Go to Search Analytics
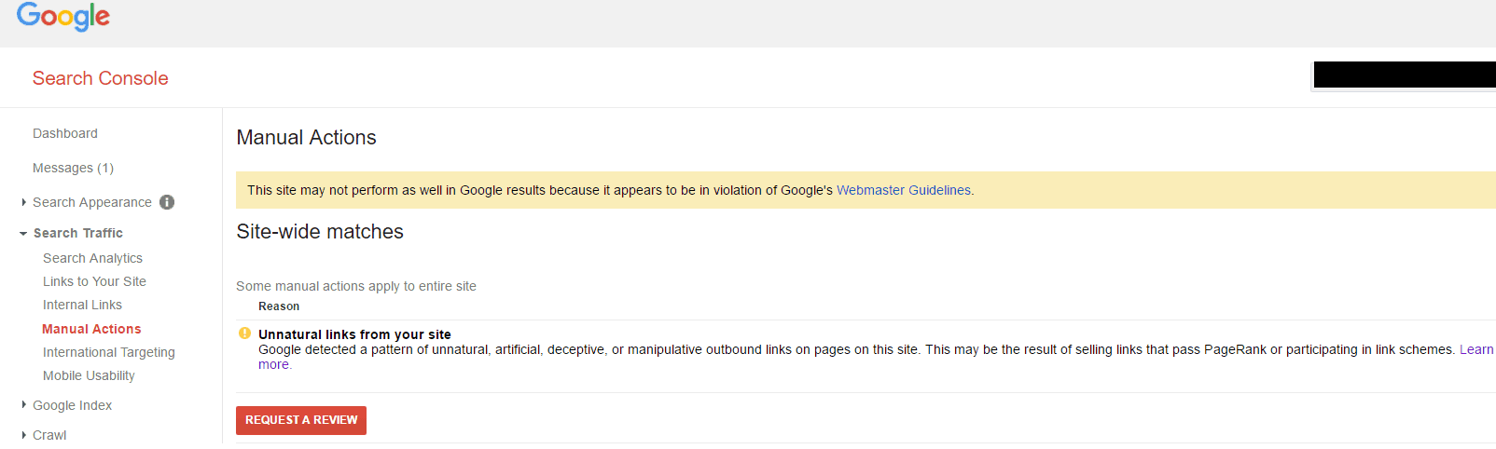The image size is (1496, 449). tap(92, 258)
